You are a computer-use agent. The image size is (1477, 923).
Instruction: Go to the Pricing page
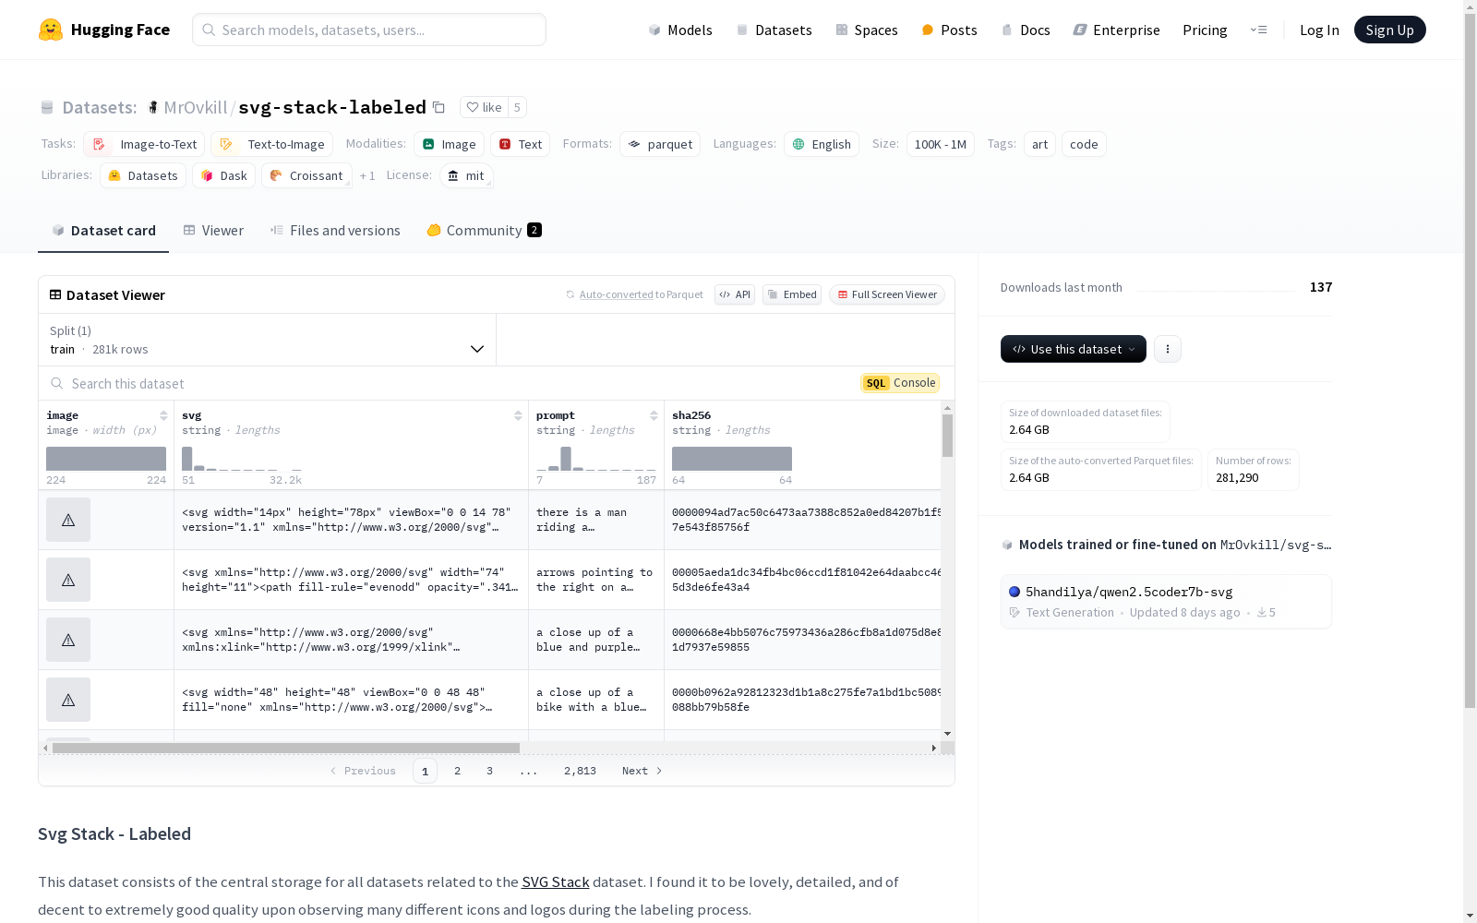[1205, 30]
